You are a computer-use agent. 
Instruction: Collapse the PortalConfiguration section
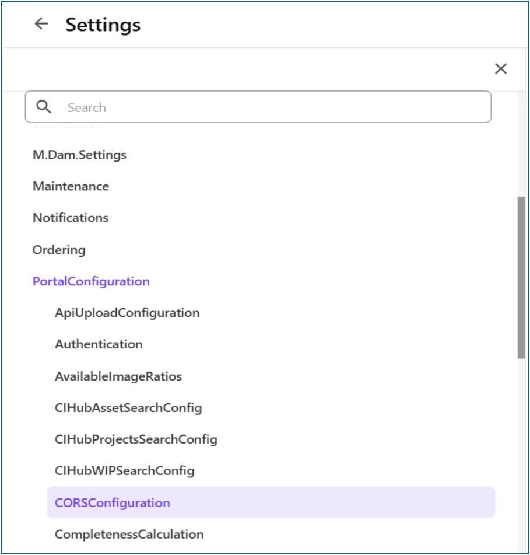pos(91,281)
